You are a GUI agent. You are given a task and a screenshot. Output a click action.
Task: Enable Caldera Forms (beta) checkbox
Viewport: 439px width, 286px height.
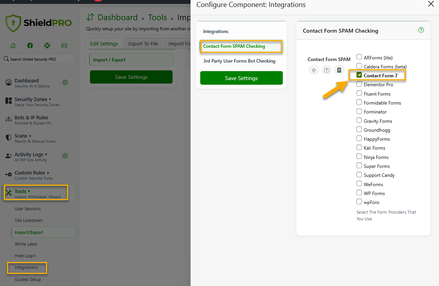pos(359,66)
